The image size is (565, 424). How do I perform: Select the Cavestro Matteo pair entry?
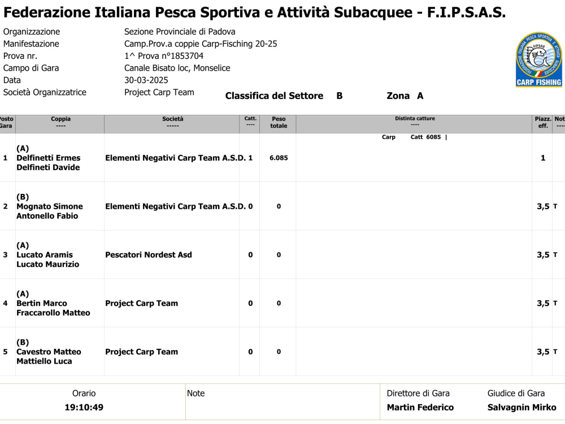49,352
